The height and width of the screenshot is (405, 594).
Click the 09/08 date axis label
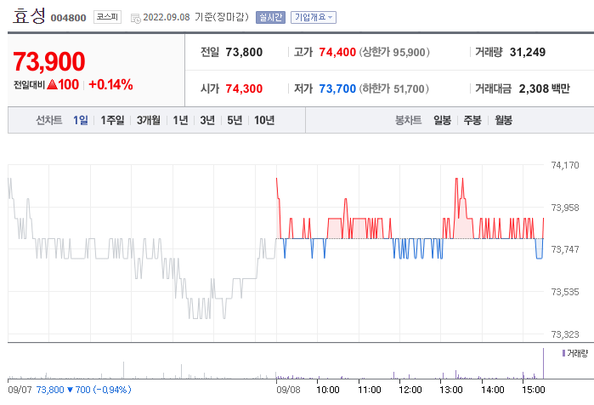click(x=288, y=390)
